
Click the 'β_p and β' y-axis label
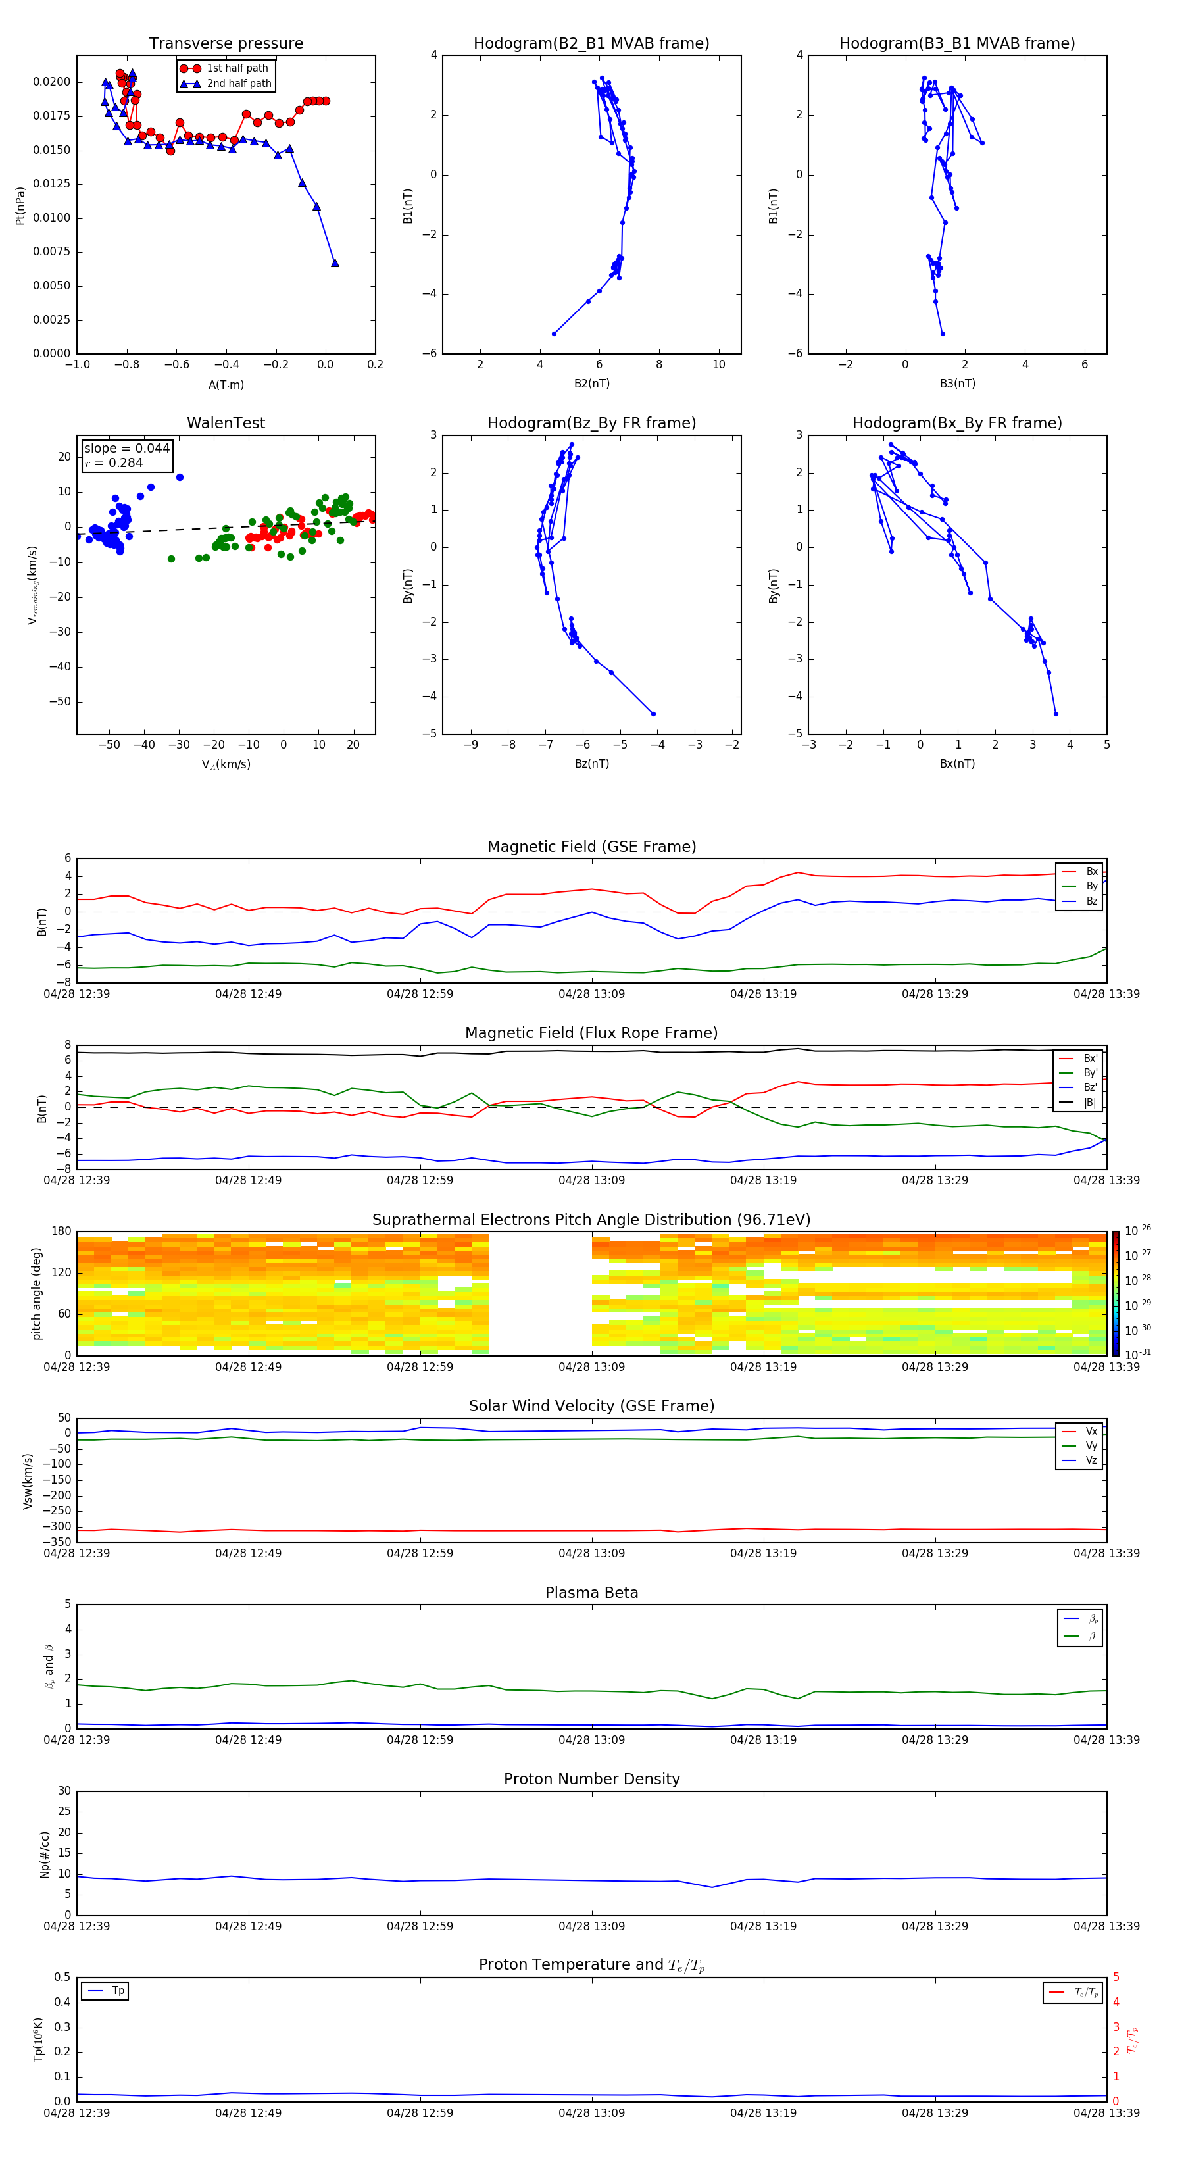[49, 1666]
